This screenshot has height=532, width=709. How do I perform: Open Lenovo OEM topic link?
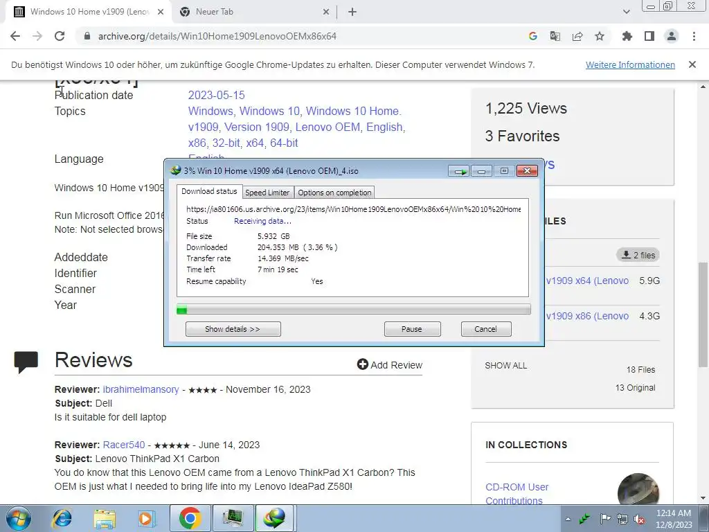[x=327, y=127]
